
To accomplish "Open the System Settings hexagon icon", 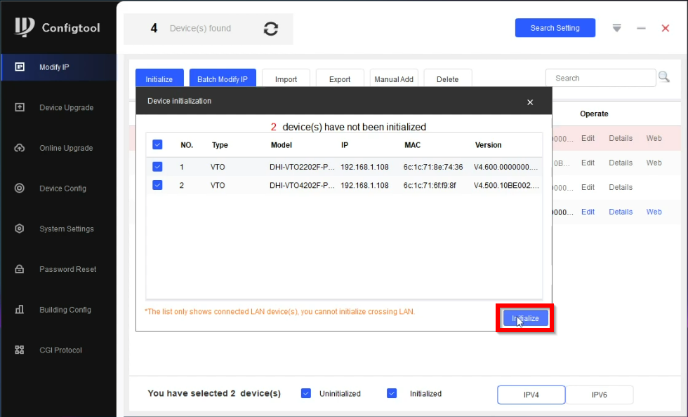I will point(20,228).
